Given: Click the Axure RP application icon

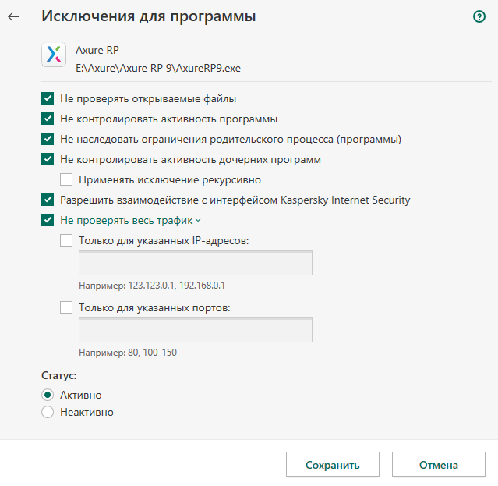Looking at the screenshot, I should coord(54,55).
